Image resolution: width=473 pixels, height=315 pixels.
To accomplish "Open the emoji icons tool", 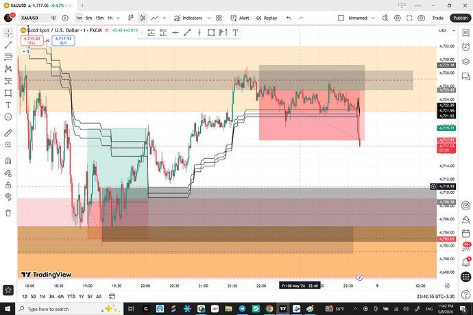I will (8, 117).
